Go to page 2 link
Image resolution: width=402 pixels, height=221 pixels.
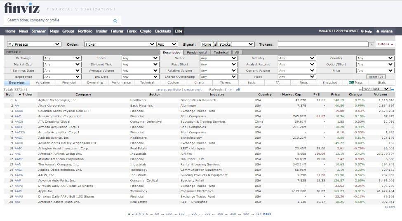pos(132,214)
